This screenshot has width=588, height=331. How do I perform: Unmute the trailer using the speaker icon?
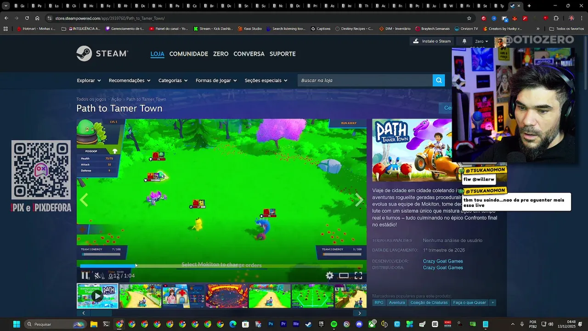point(97,276)
